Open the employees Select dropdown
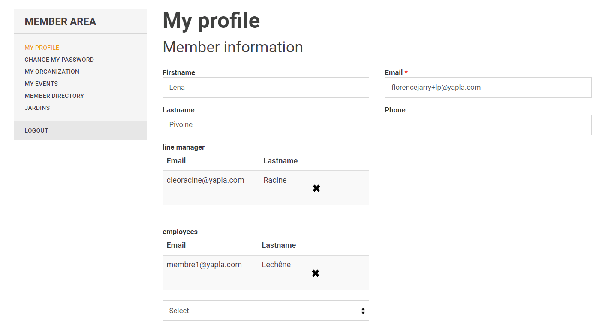 pyautogui.click(x=265, y=311)
